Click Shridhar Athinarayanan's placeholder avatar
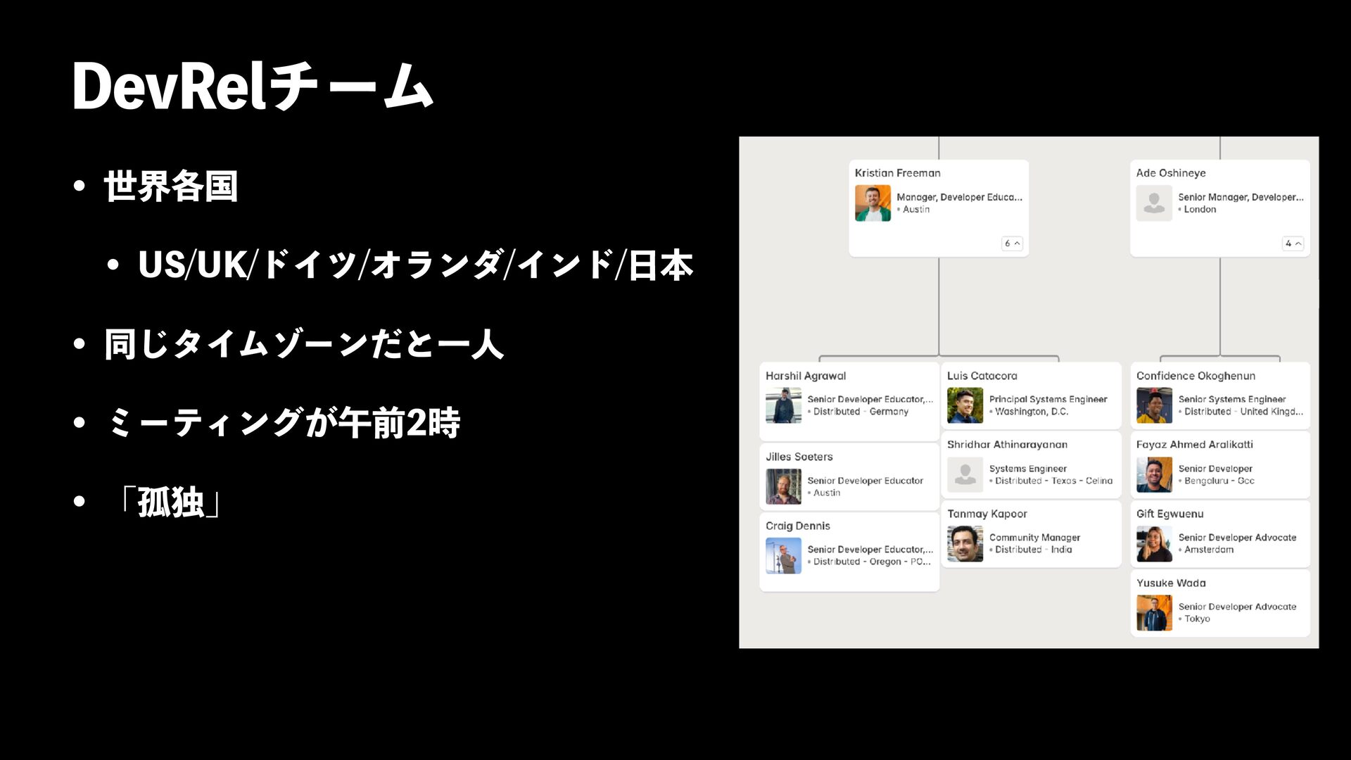 [x=965, y=474]
